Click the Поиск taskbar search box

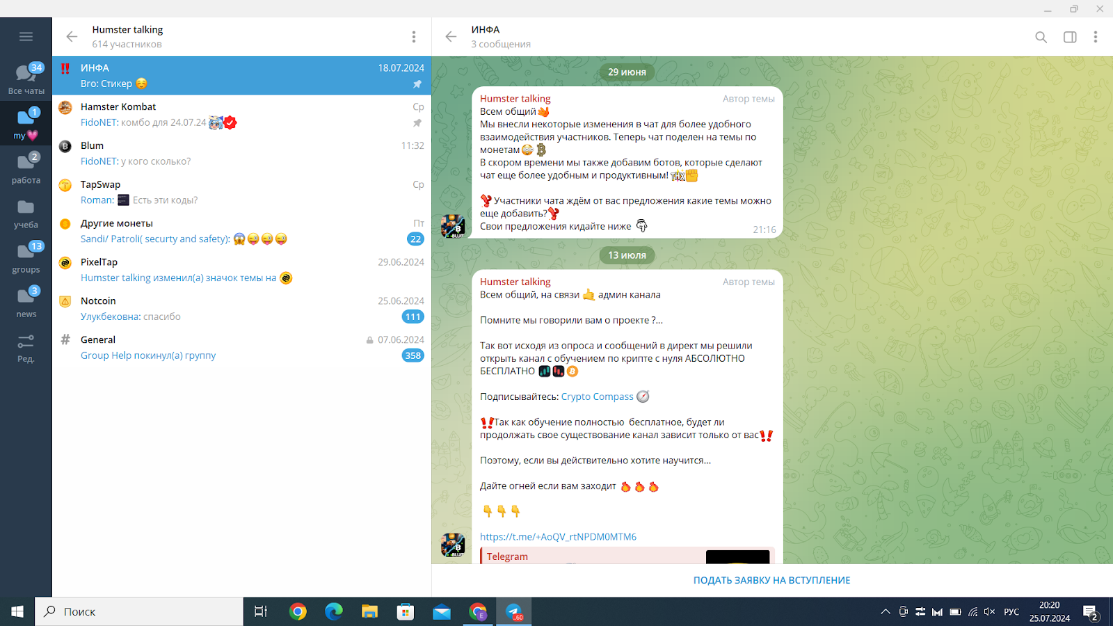[x=139, y=611]
